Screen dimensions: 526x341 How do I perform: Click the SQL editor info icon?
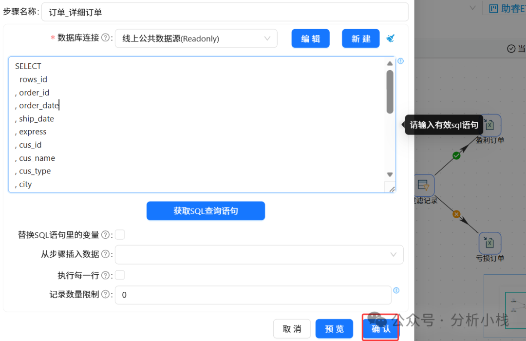click(400, 61)
